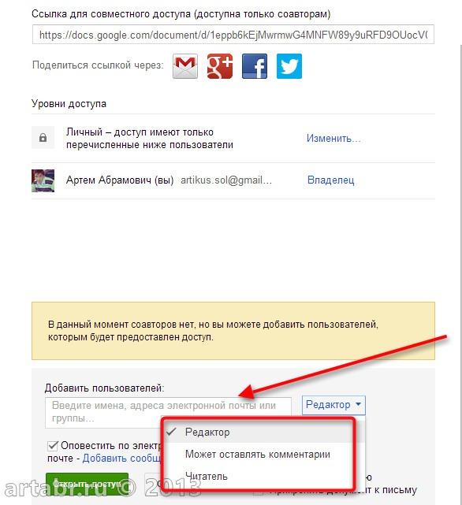
Task: Share link via Gmail icon
Action: [185, 66]
